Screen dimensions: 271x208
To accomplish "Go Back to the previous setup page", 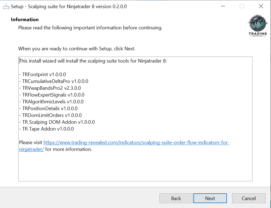I will [176, 198].
